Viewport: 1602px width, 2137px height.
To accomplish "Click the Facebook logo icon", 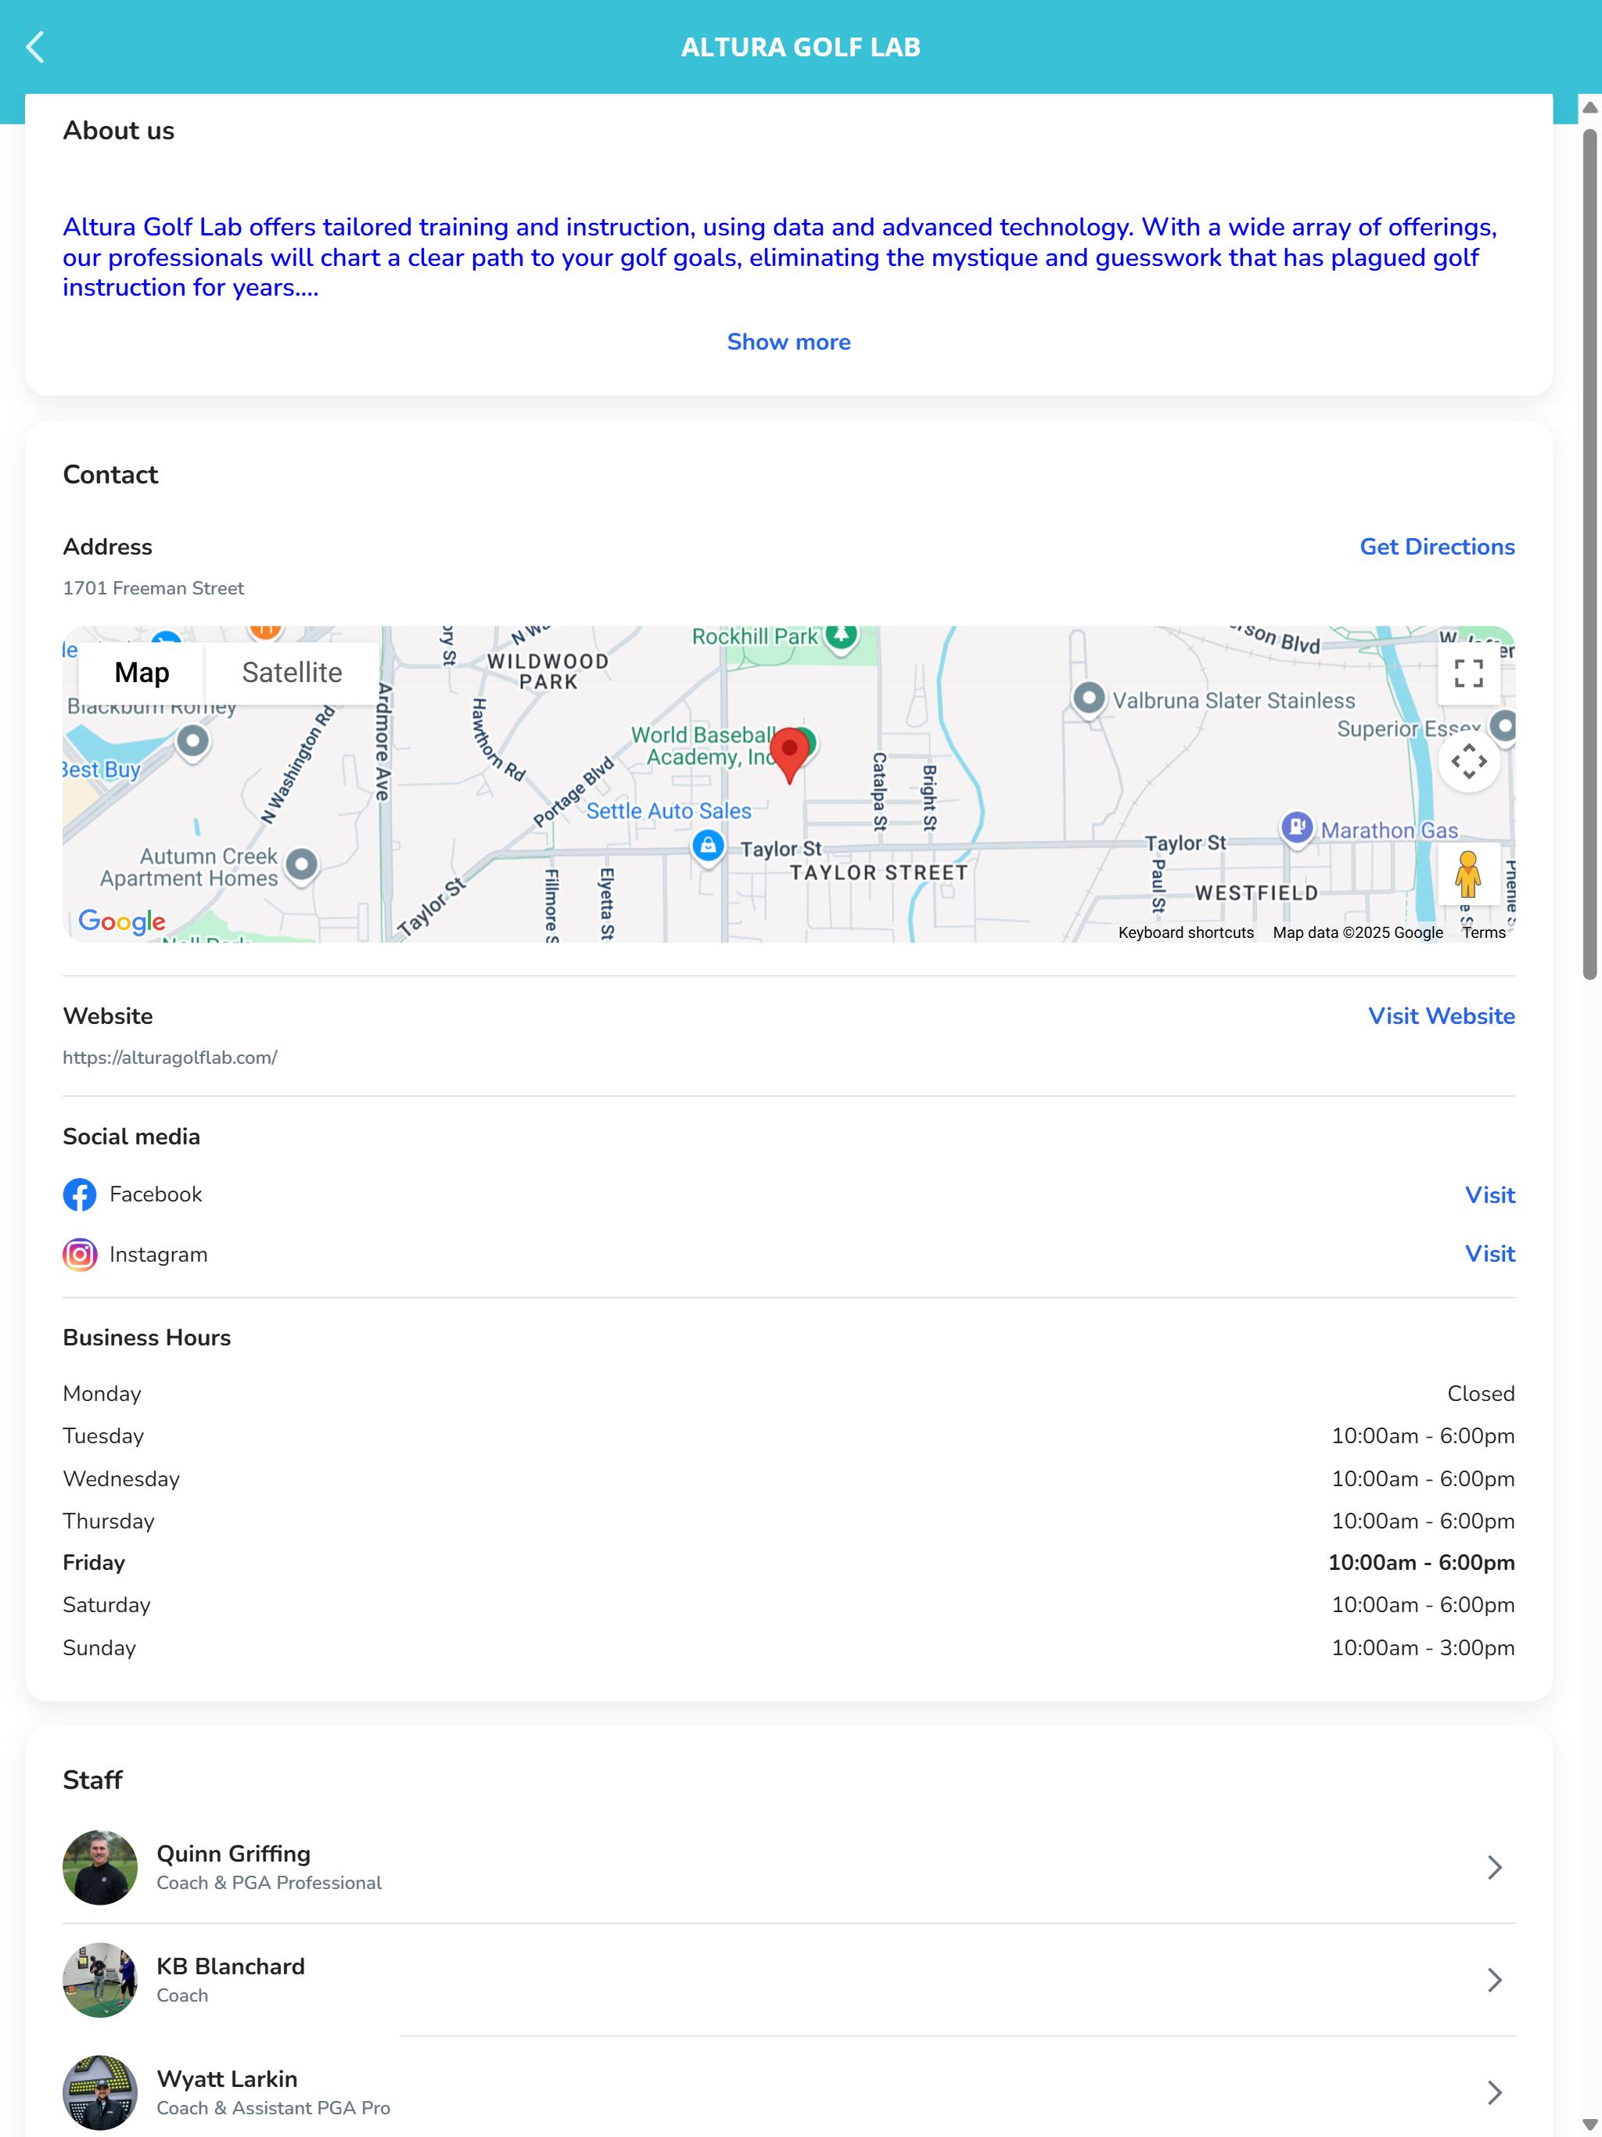I will pyautogui.click(x=81, y=1195).
